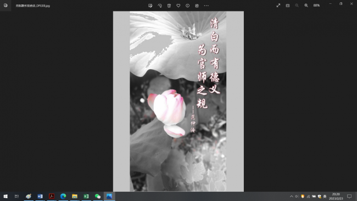Rotate the lotus image
Viewport: 357px width, 201px height.
pyautogui.click(x=160, y=5)
